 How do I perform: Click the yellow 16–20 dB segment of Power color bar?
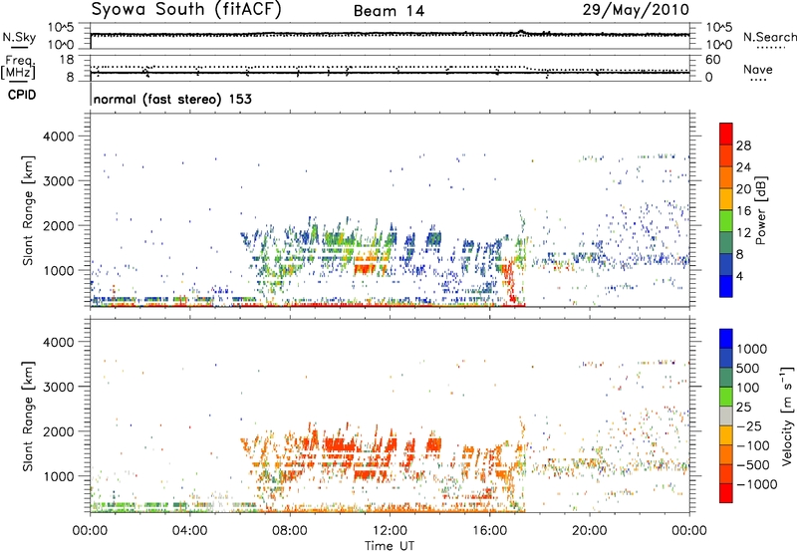(x=726, y=198)
